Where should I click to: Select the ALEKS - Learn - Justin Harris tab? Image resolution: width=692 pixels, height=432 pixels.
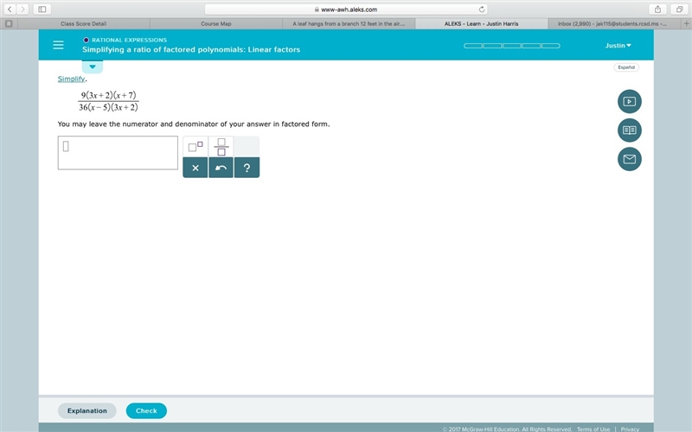[482, 24]
